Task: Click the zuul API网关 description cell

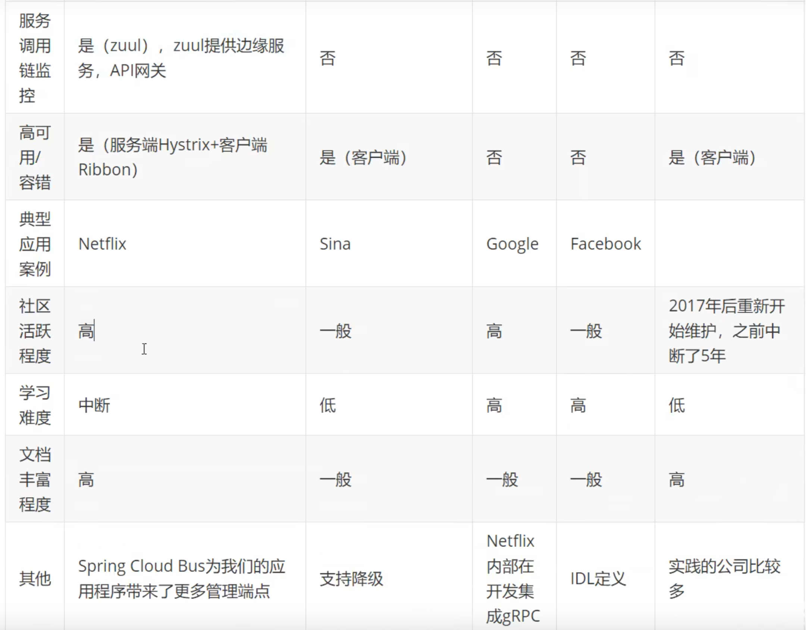Action: 181,58
